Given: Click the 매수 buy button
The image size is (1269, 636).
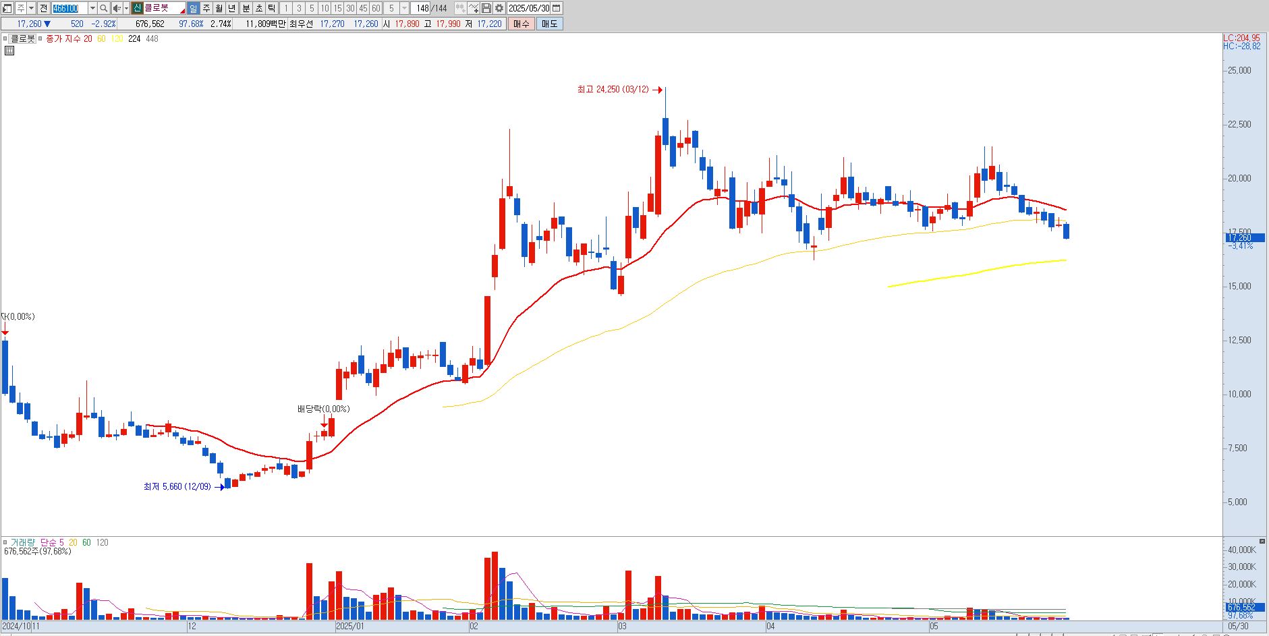Looking at the screenshot, I should (x=521, y=24).
